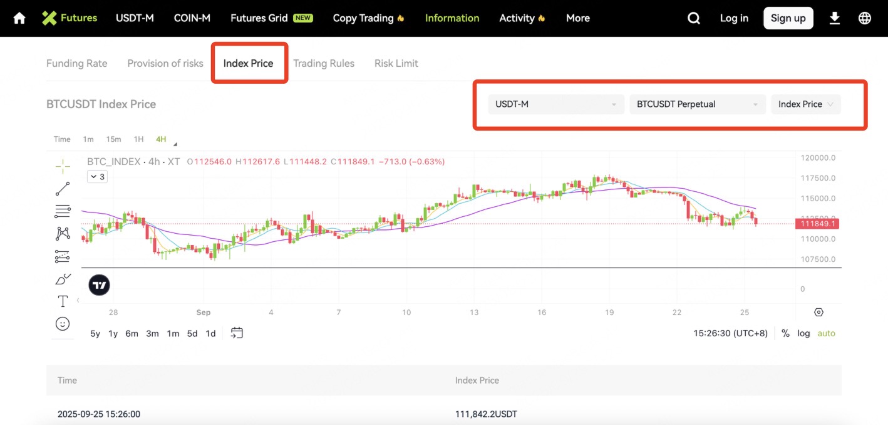Toggle percentage scale on chart
888x425 pixels.
pyautogui.click(x=785, y=333)
